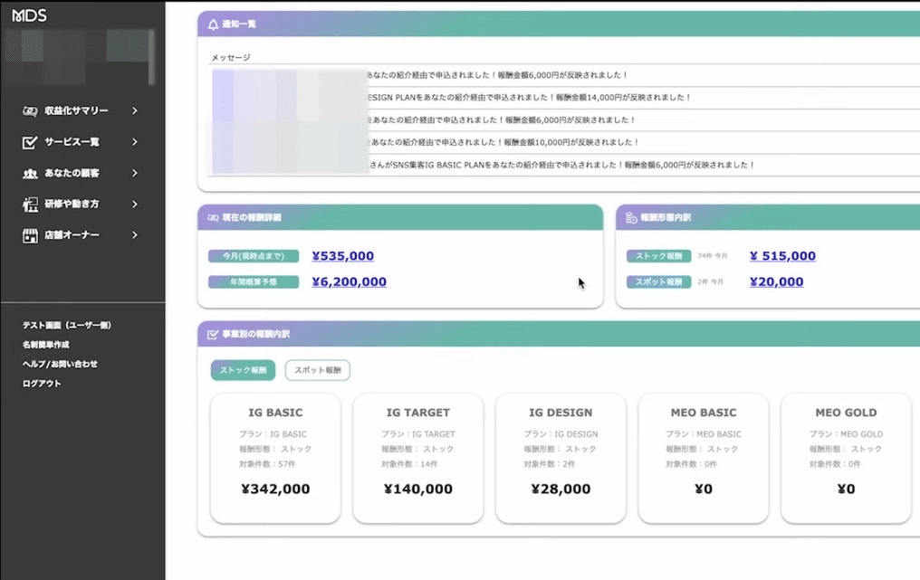This screenshot has height=580, width=920.
Task: Expand the 収益化サマリー chevron arrow
Action: pyautogui.click(x=134, y=111)
